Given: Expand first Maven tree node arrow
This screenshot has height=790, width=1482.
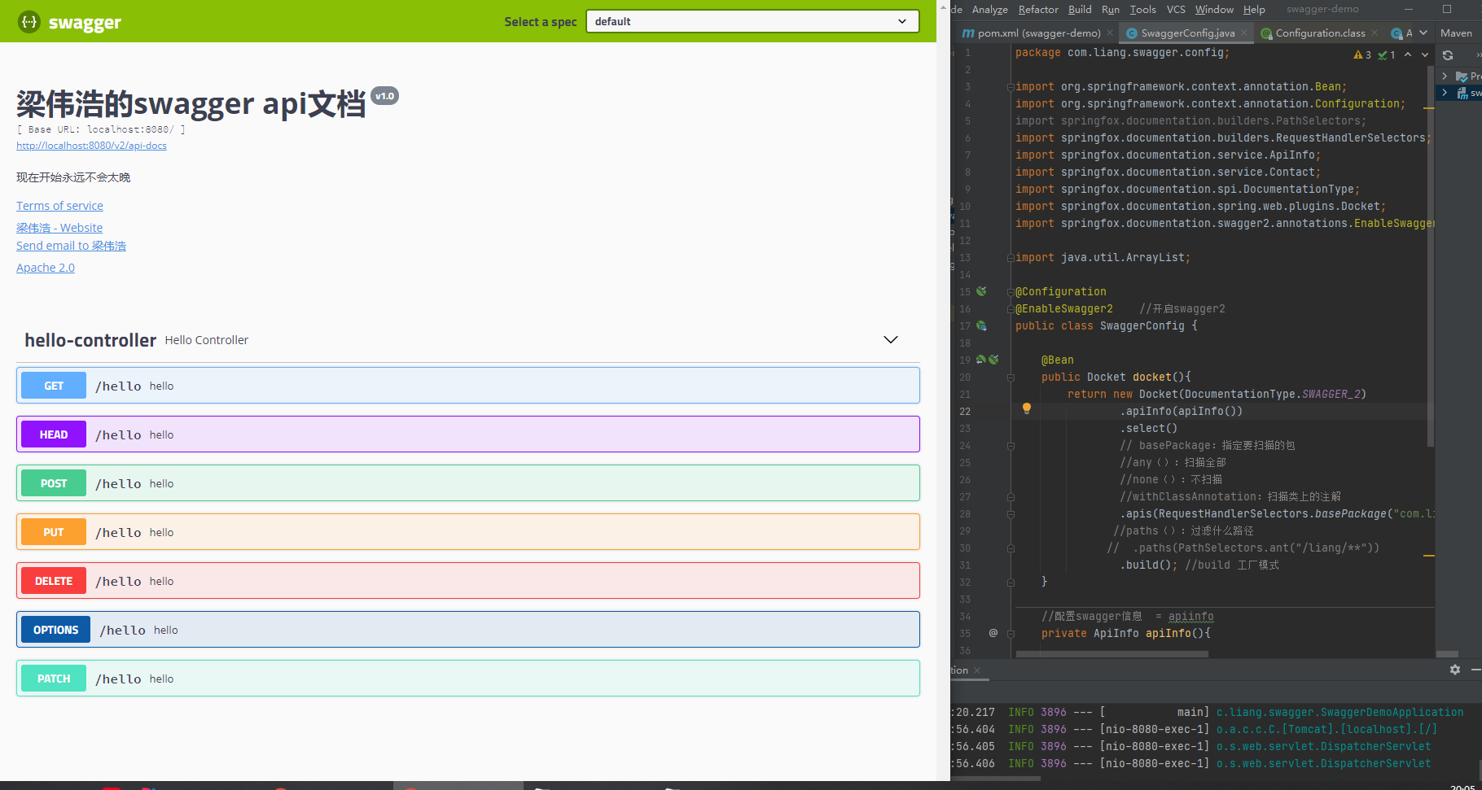Looking at the screenshot, I should pyautogui.click(x=1445, y=76).
